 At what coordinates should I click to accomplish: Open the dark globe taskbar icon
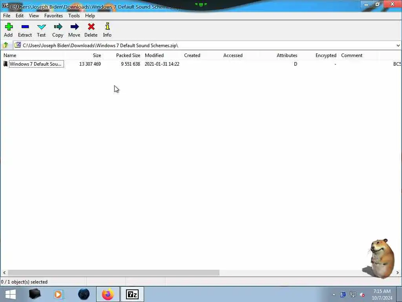(x=84, y=294)
